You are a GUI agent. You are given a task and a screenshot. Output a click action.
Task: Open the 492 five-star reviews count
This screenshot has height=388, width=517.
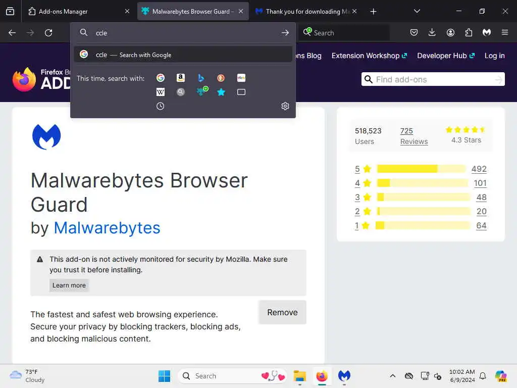click(479, 169)
